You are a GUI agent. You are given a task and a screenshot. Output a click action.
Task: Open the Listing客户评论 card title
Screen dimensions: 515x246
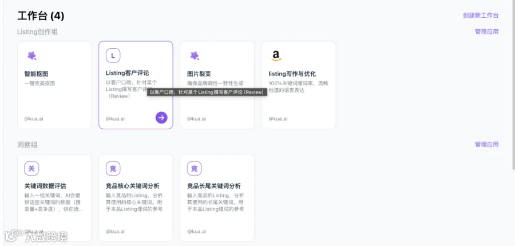pos(127,73)
